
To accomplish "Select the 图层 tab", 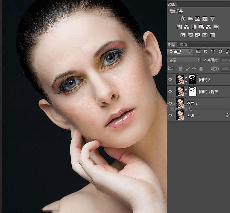I will [x=172, y=45].
